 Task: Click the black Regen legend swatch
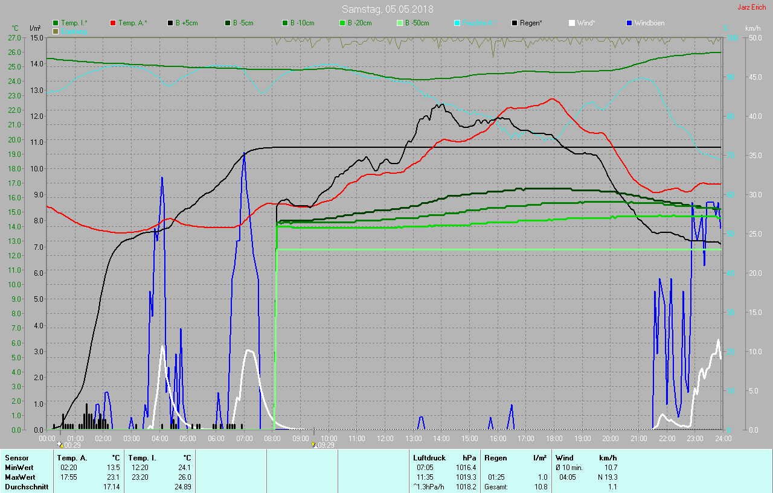point(515,23)
